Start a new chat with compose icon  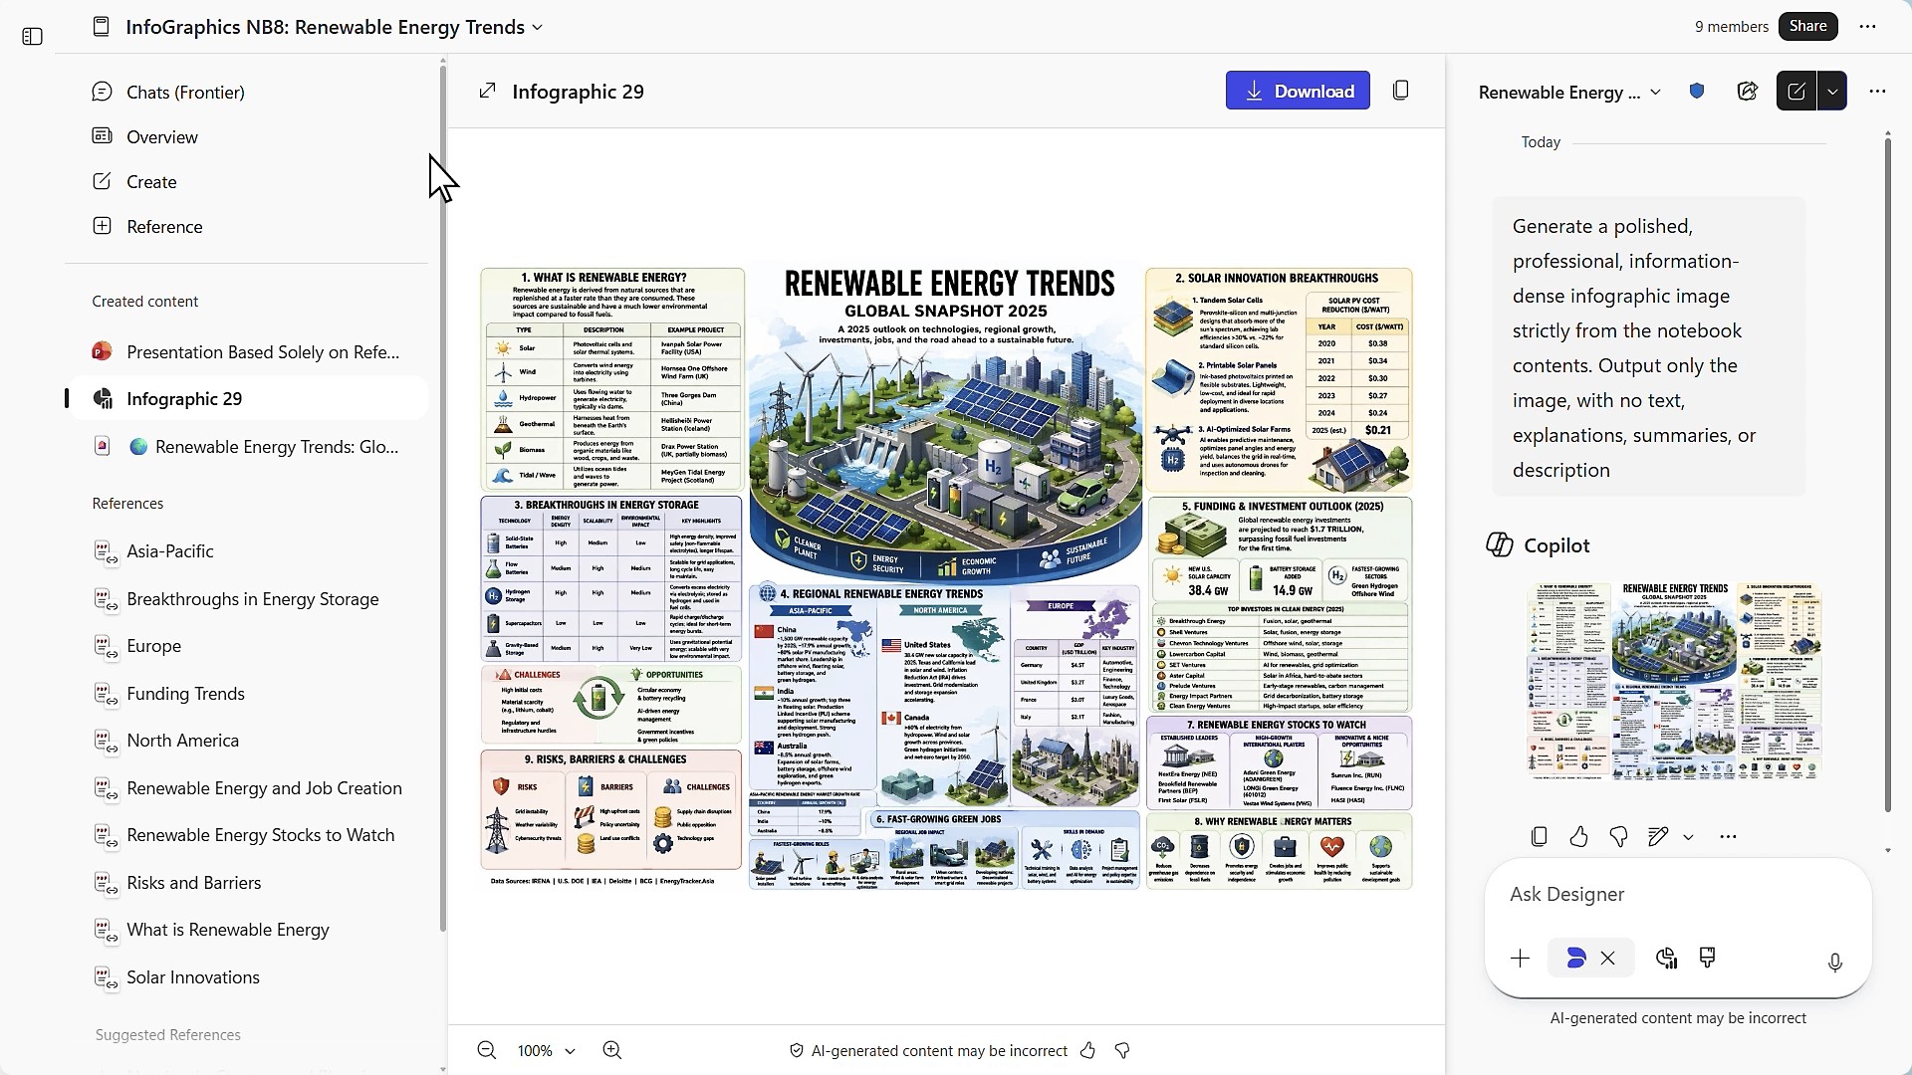click(x=1796, y=92)
